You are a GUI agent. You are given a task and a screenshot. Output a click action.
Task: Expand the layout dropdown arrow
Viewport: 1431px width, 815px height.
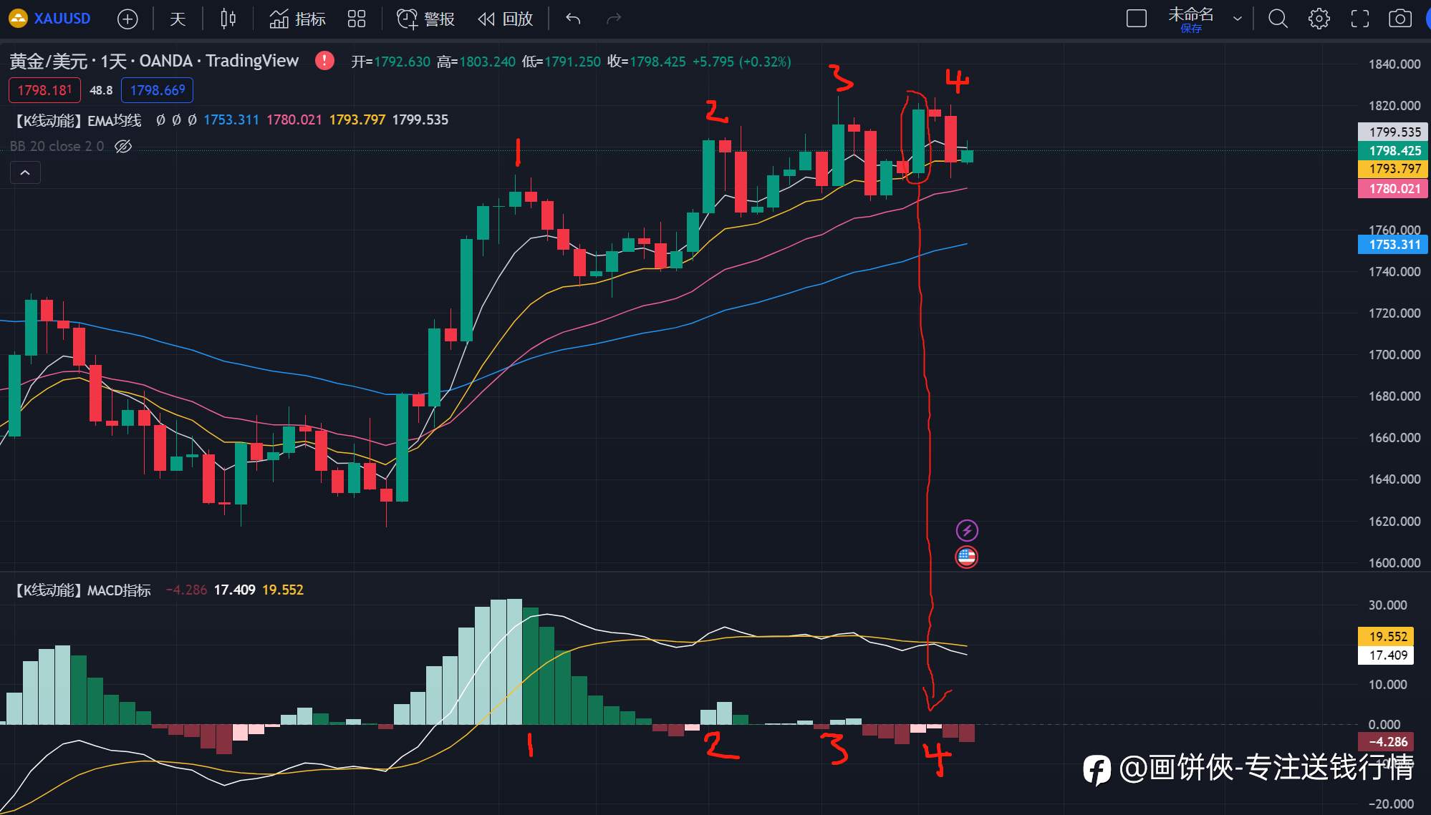click(1237, 19)
